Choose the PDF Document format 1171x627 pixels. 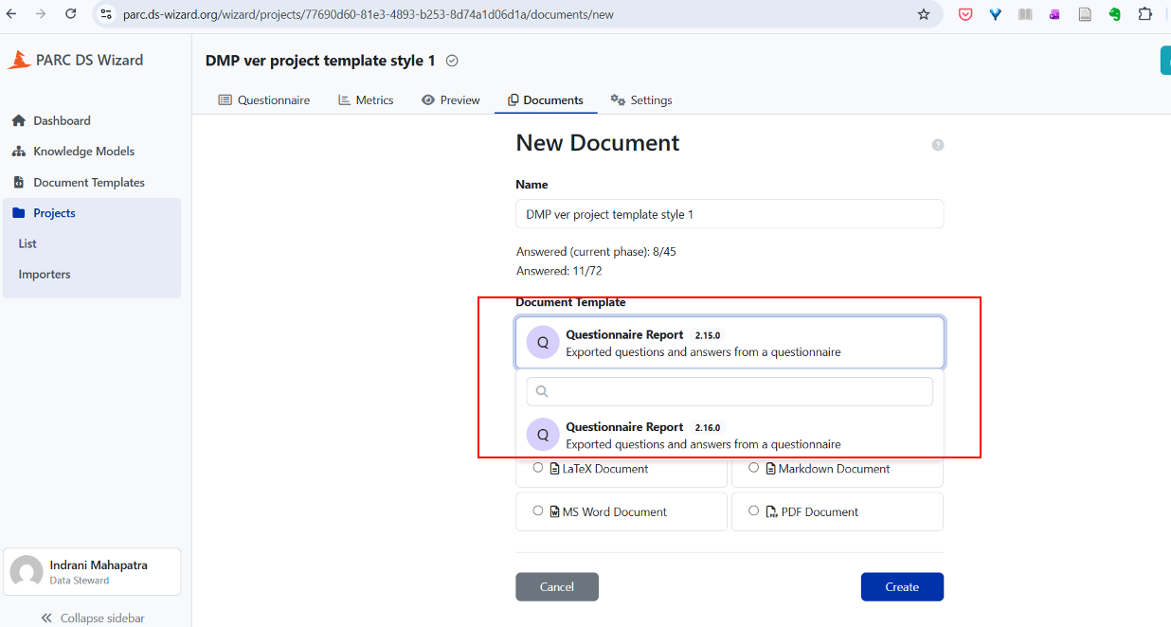coord(754,511)
